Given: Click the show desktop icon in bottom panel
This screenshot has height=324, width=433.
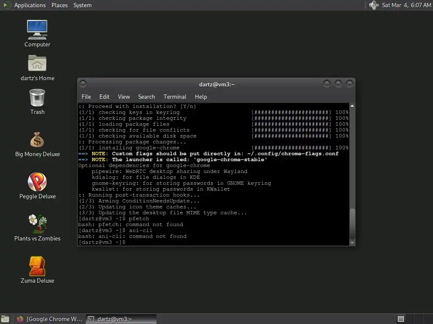Looking at the screenshot, I should 5,319.
